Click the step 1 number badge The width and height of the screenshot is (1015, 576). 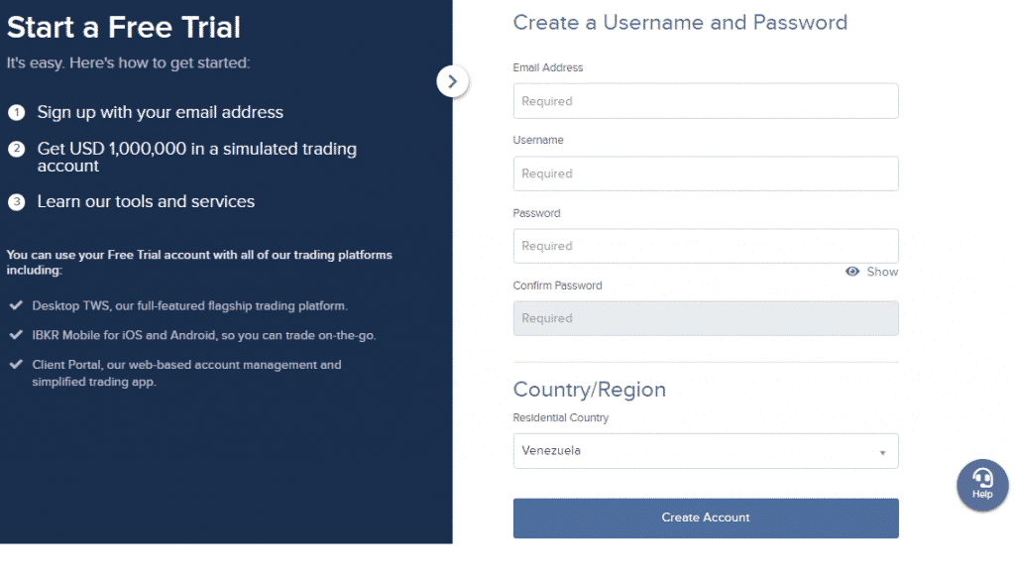click(16, 113)
